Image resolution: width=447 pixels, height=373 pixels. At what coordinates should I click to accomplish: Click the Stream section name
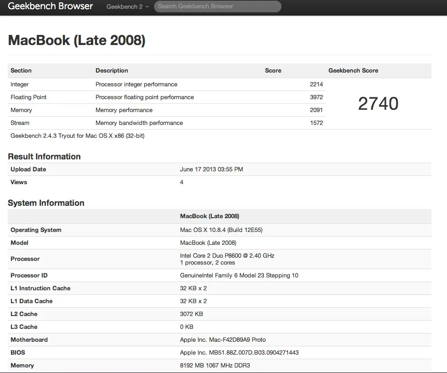pyautogui.click(x=20, y=123)
